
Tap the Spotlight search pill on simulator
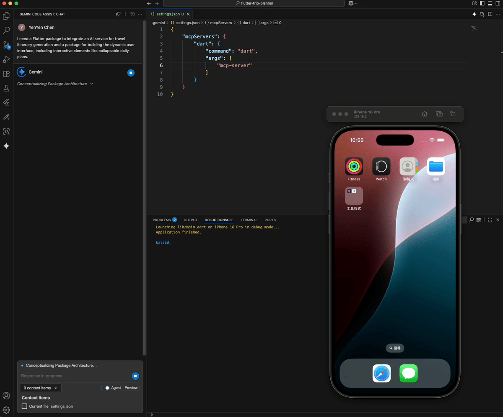pyautogui.click(x=395, y=348)
